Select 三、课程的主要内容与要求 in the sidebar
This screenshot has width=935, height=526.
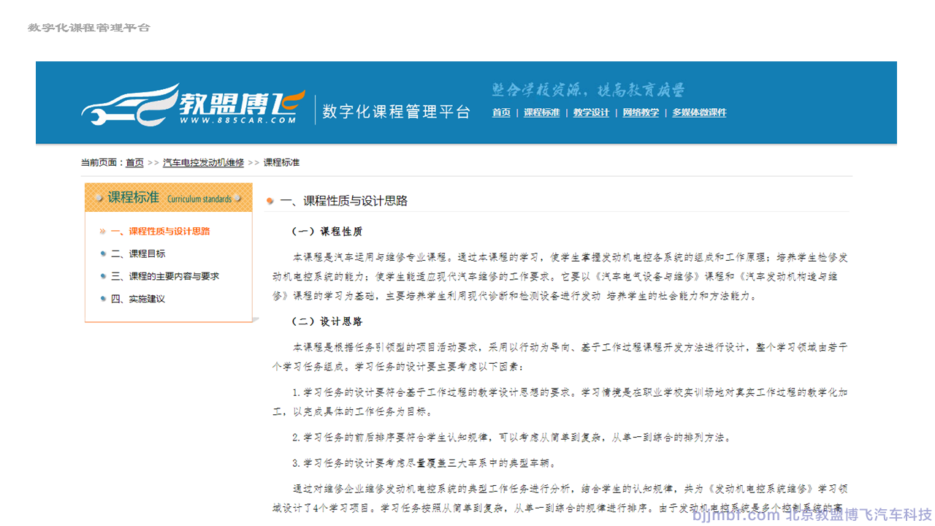pyautogui.click(x=164, y=277)
